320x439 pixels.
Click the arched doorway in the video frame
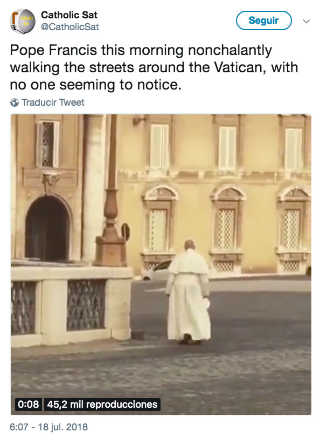pyautogui.click(x=47, y=229)
